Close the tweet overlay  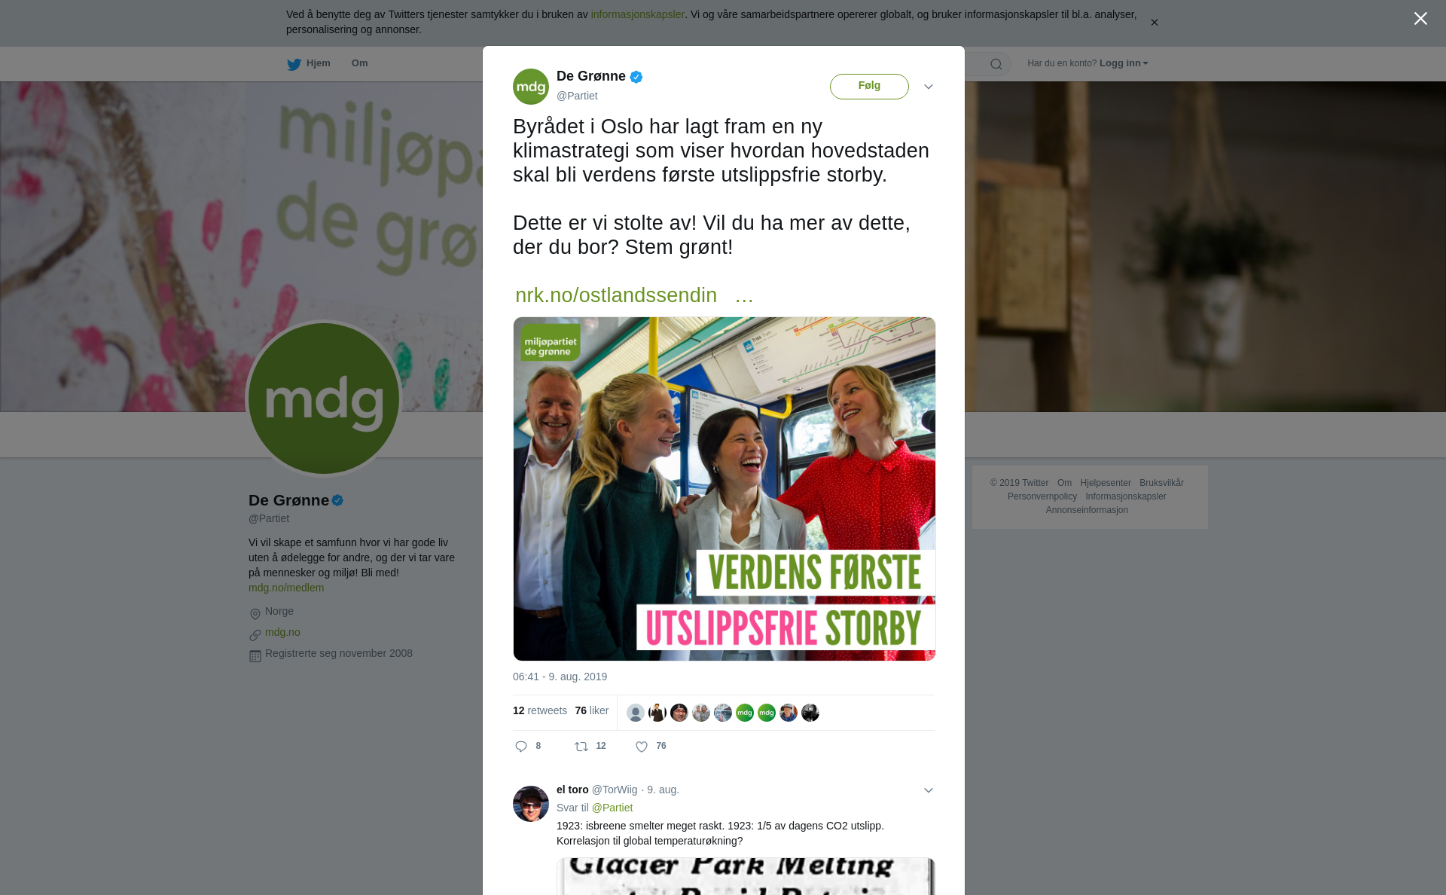click(1420, 19)
